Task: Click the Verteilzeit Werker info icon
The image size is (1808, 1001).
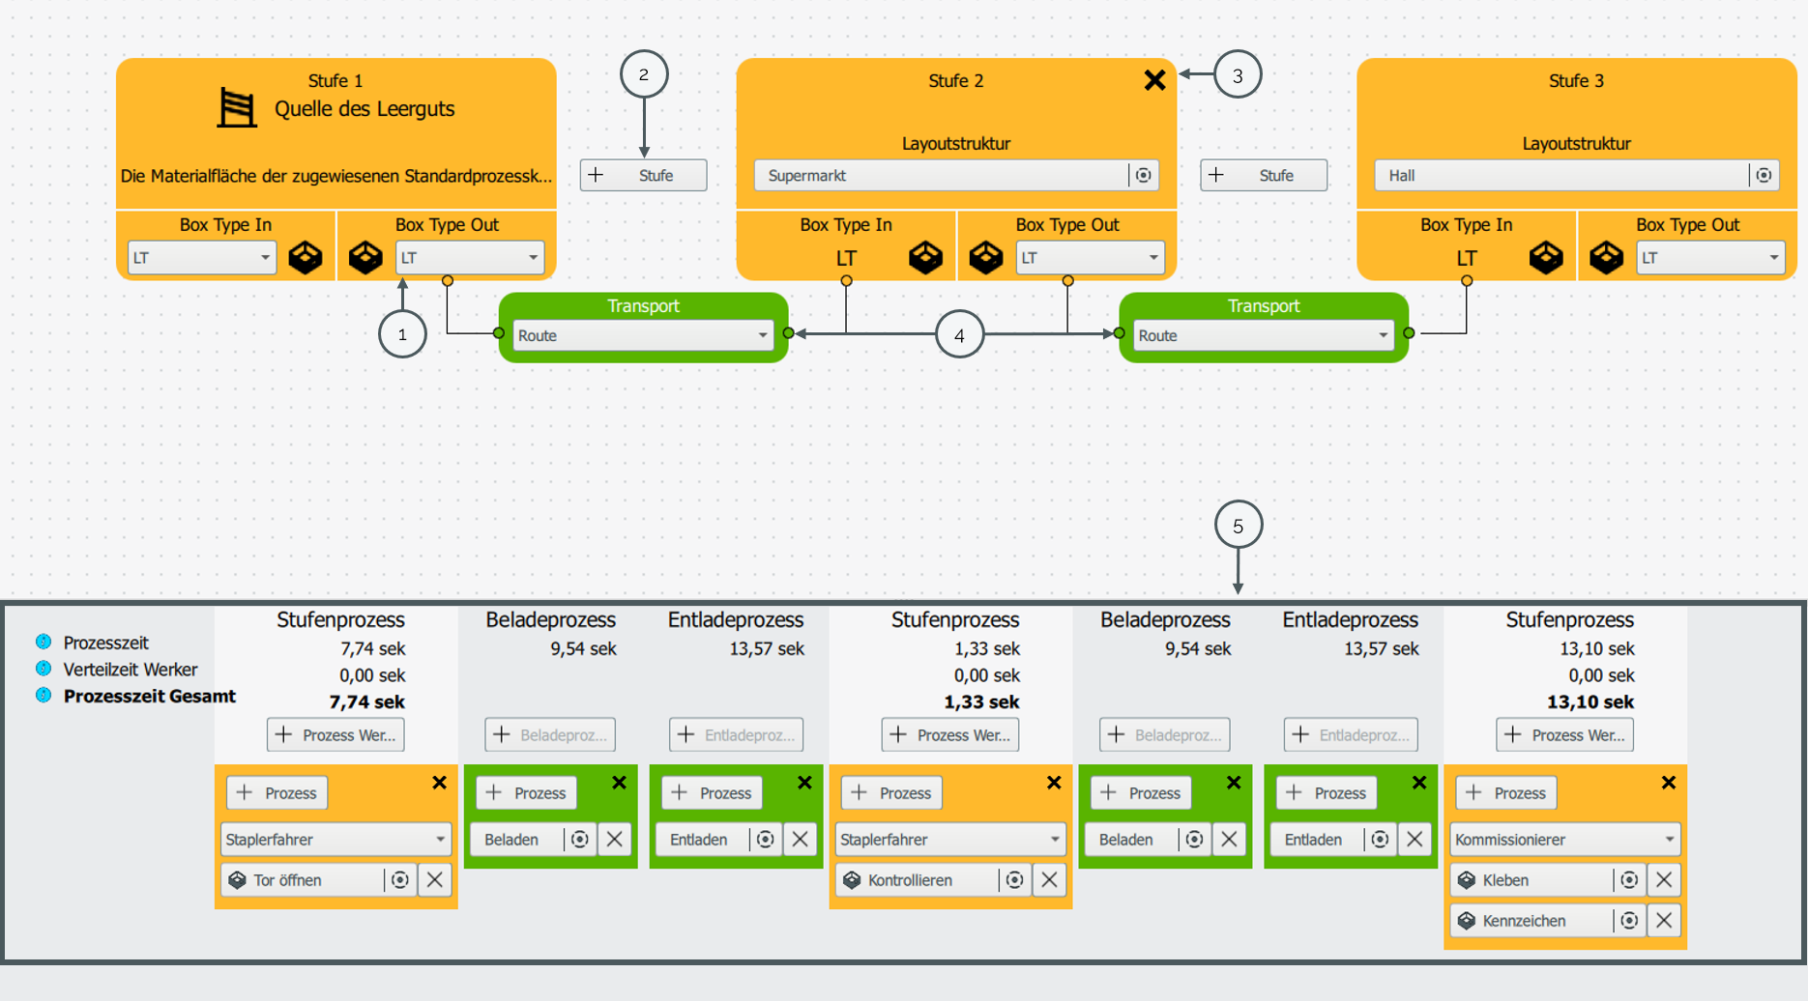Action: click(x=44, y=669)
